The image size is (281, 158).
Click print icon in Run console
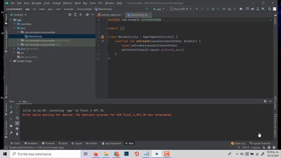tap(17, 129)
